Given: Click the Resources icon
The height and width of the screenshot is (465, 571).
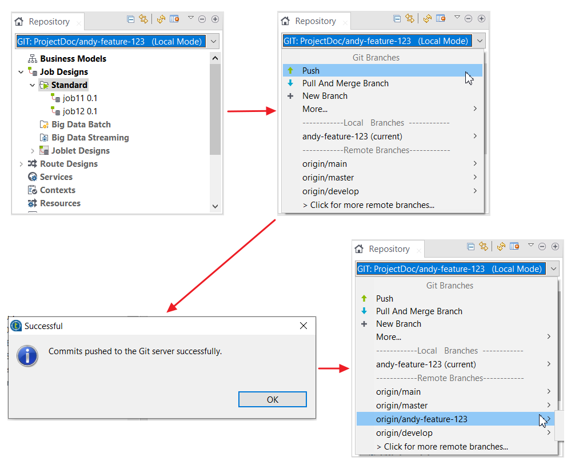Looking at the screenshot, I should (33, 203).
